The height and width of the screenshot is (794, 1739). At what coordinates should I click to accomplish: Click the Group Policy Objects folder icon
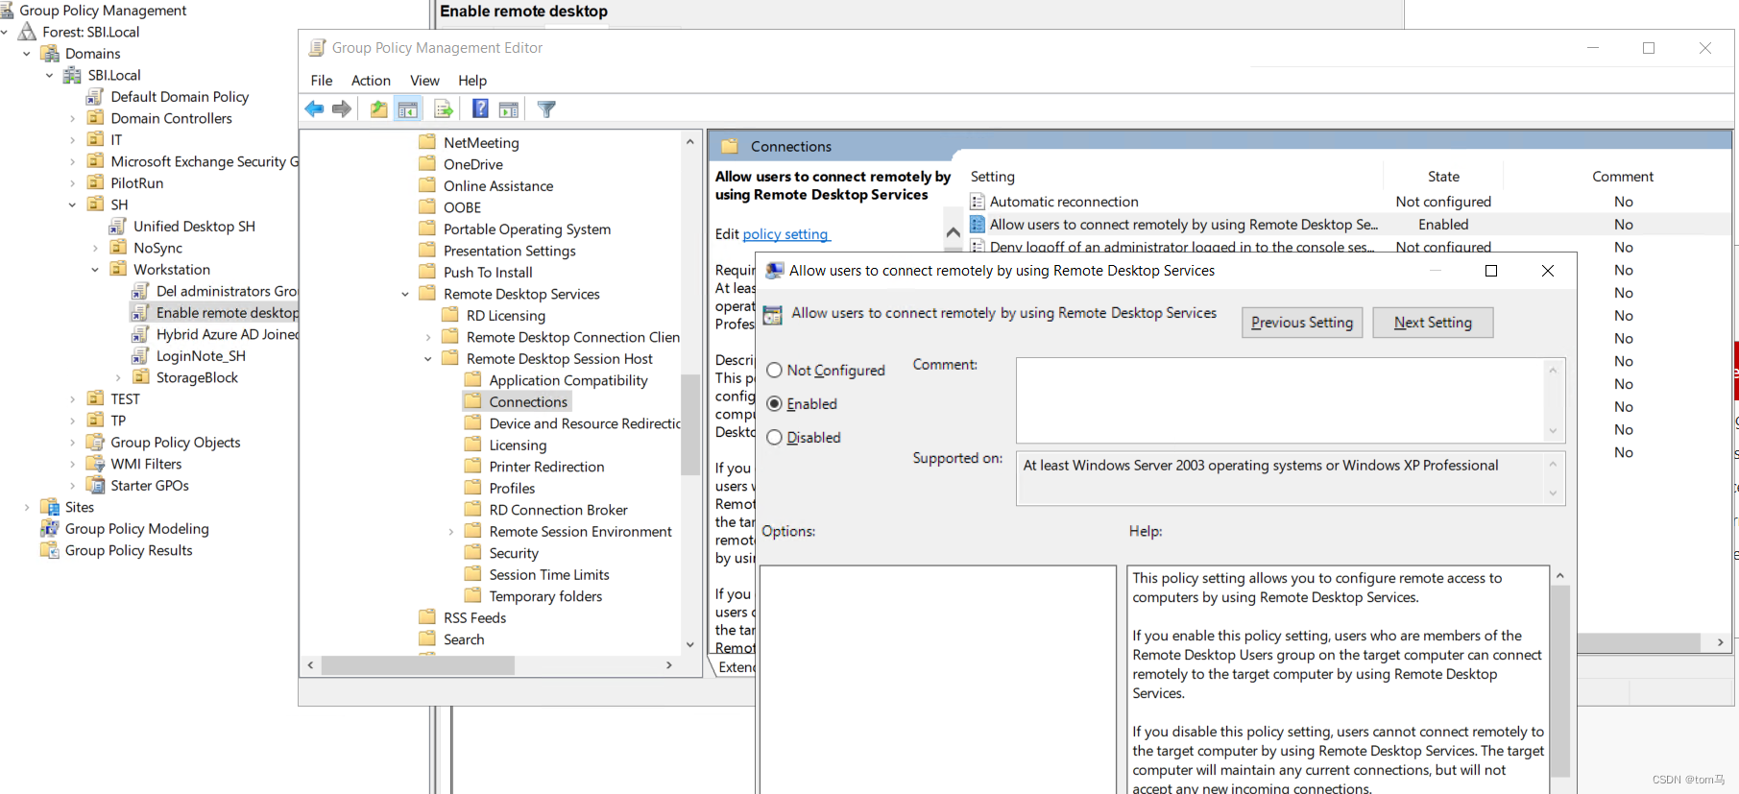point(95,443)
